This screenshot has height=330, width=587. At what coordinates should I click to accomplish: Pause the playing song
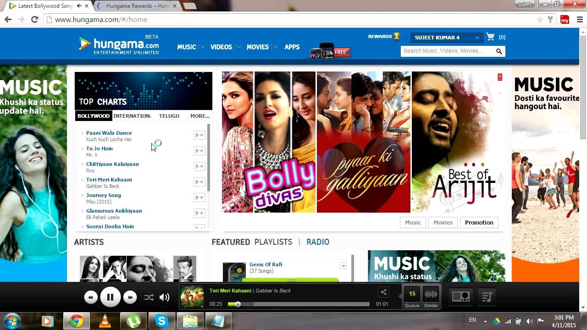[x=110, y=297]
